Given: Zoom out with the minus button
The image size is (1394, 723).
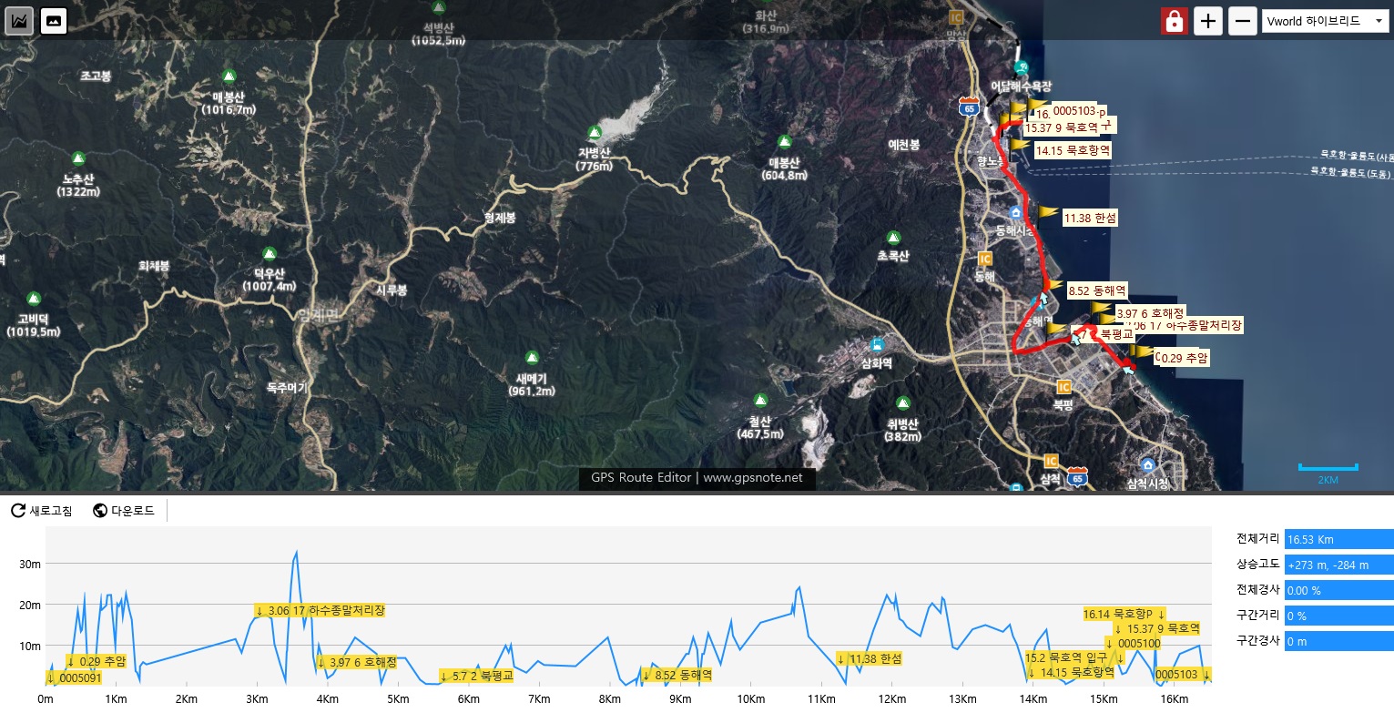Looking at the screenshot, I should pos(1243,21).
